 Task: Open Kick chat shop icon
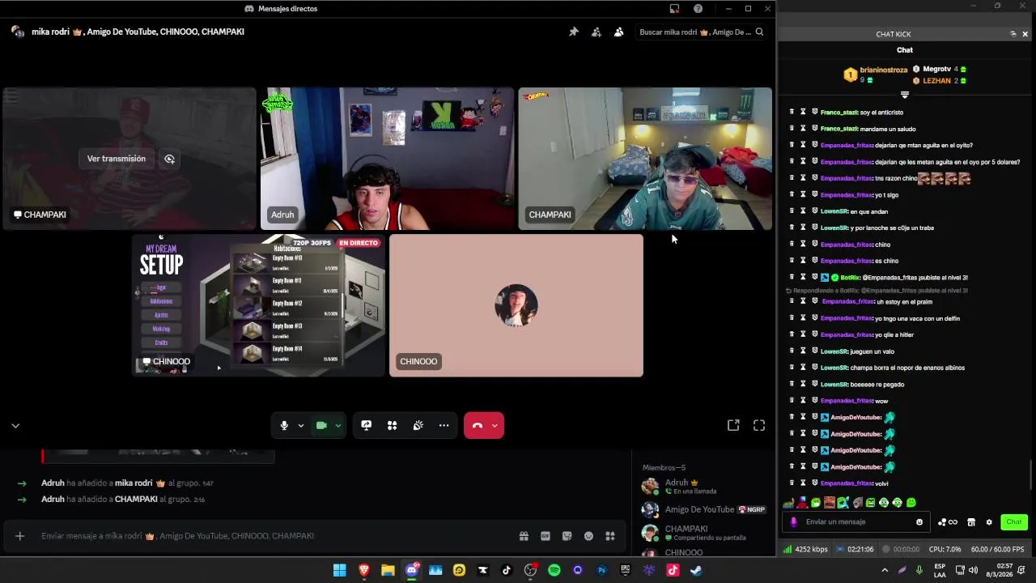click(x=971, y=522)
